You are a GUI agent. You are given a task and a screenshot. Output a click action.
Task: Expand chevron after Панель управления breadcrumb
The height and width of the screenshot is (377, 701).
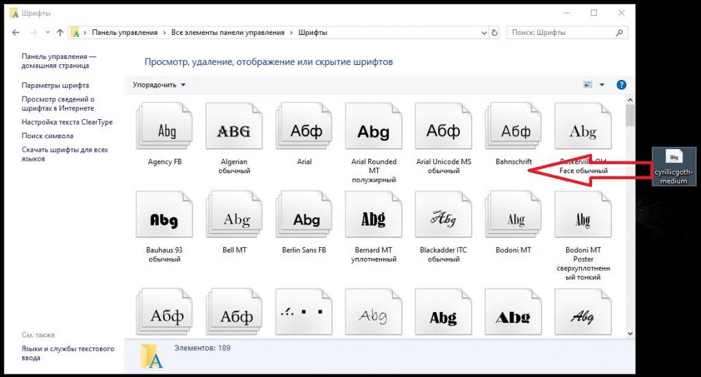pyautogui.click(x=164, y=33)
